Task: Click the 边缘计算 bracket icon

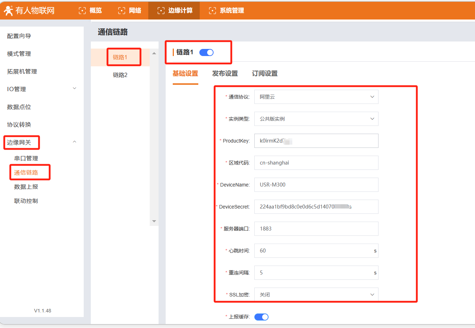Action: [x=161, y=11]
